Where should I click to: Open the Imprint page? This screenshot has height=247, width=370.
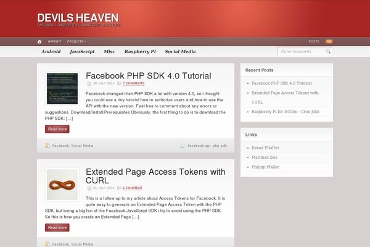[x=54, y=41]
